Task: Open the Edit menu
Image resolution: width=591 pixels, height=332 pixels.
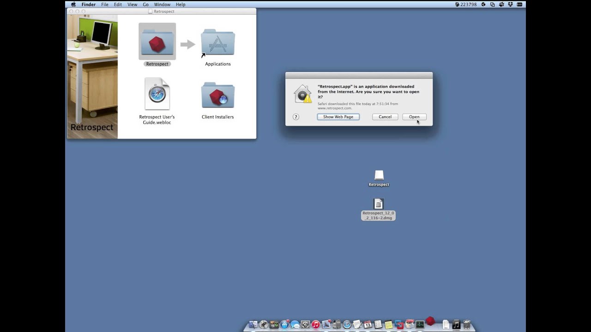Action: pyautogui.click(x=118, y=4)
